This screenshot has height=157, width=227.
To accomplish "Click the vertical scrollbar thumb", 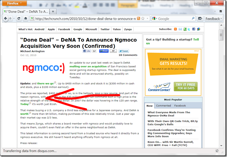I will coord(221,35).
